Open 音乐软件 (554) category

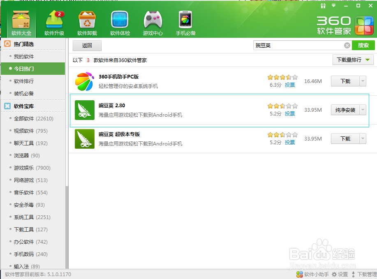coord(33,192)
